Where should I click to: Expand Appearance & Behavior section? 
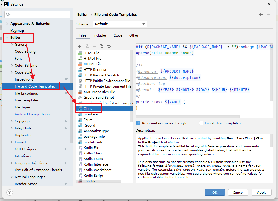pos(7,24)
